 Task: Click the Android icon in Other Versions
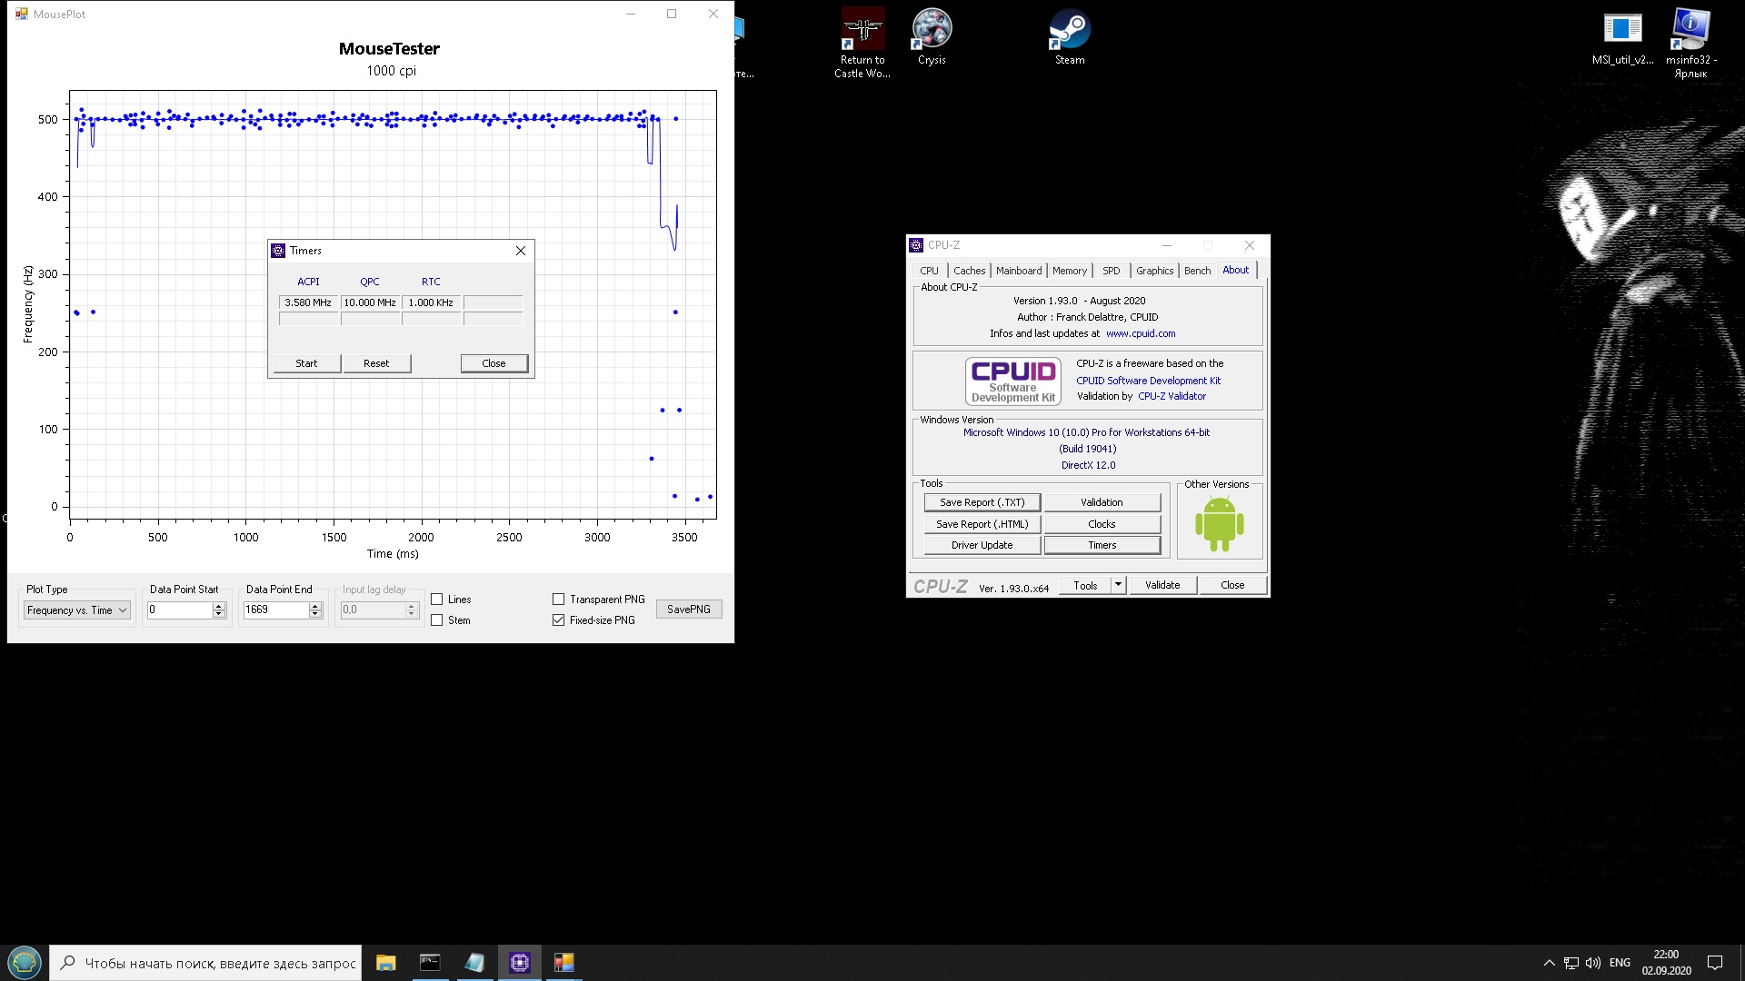pos(1219,524)
